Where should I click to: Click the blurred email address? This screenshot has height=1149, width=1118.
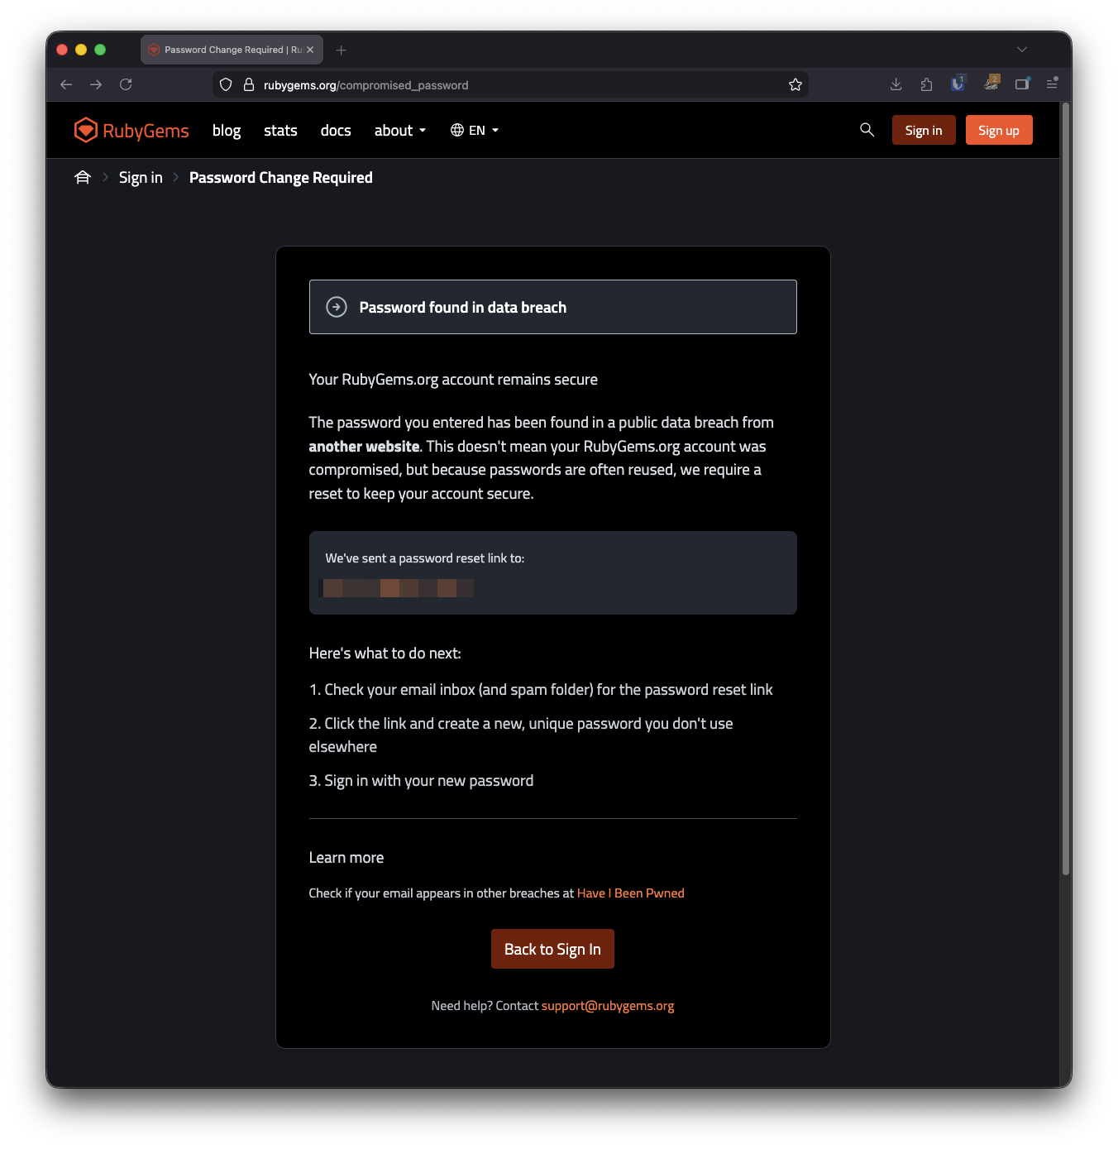click(397, 588)
